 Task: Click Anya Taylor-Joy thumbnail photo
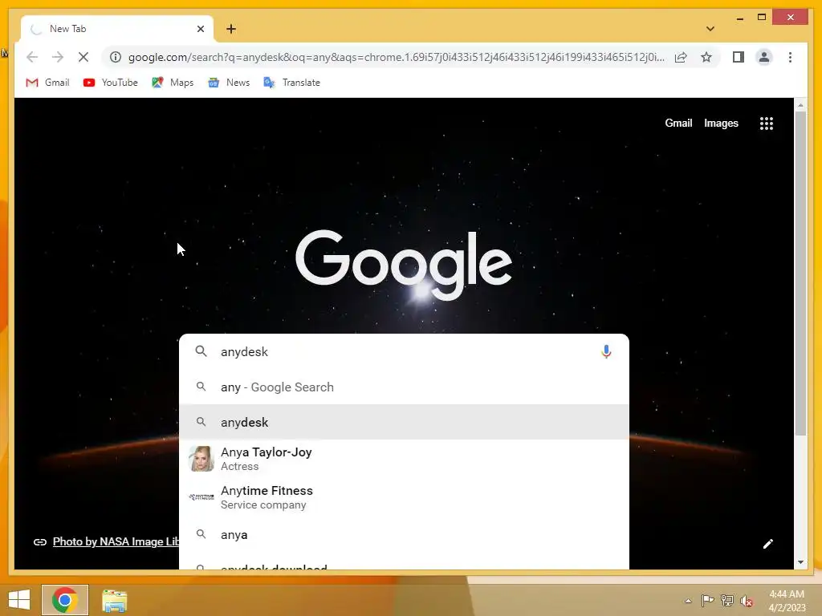pos(201,459)
